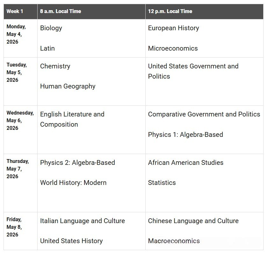268x253 pixels.
Task: Click the Microeconomics exam entry
Action: [x=173, y=48]
